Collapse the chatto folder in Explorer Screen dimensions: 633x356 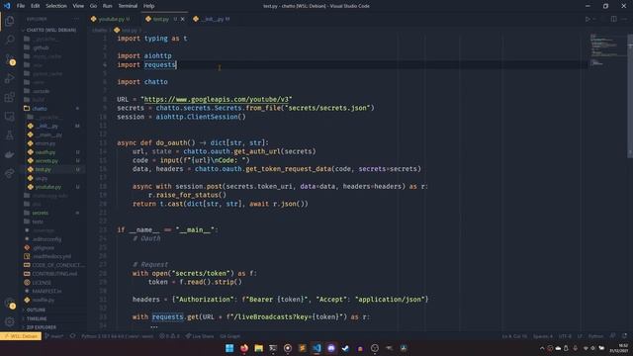tap(40, 108)
